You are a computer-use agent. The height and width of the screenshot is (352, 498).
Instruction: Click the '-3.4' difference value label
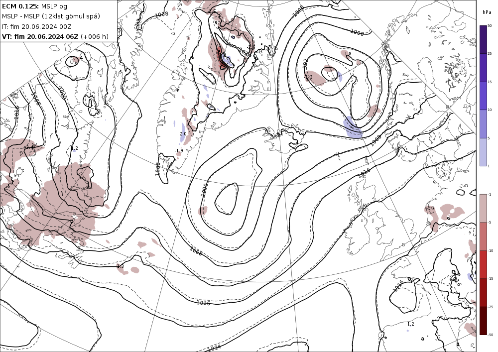(29, 147)
